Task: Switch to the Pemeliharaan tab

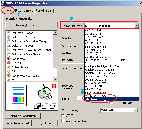Action: tap(44, 11)
